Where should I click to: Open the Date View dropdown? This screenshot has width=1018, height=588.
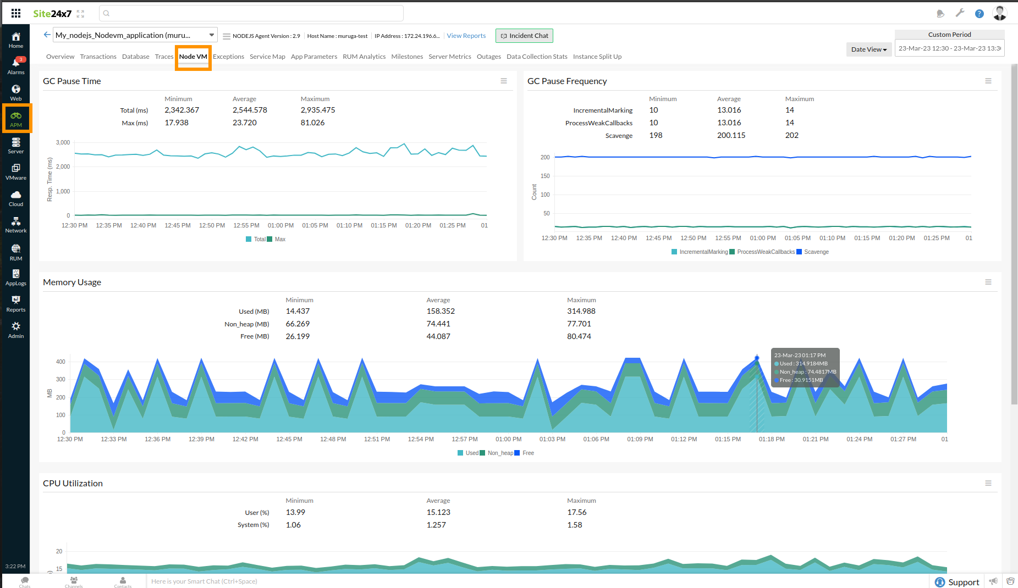(868, 49)
